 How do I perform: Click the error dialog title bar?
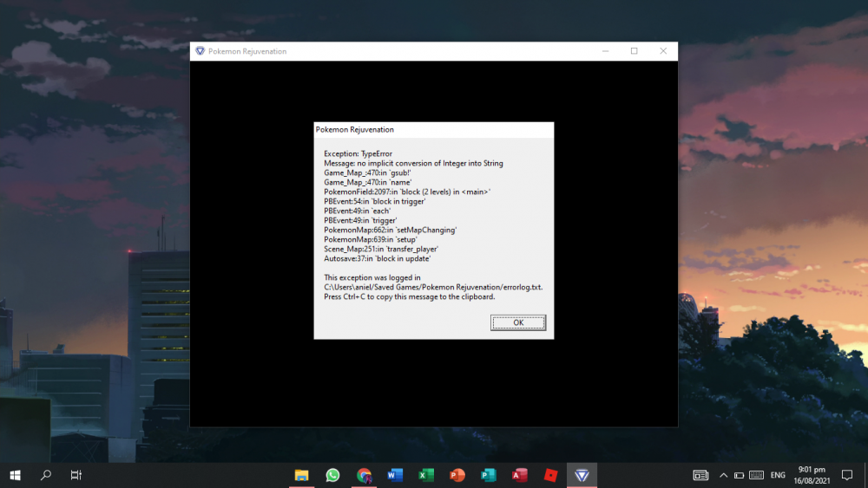433,129
